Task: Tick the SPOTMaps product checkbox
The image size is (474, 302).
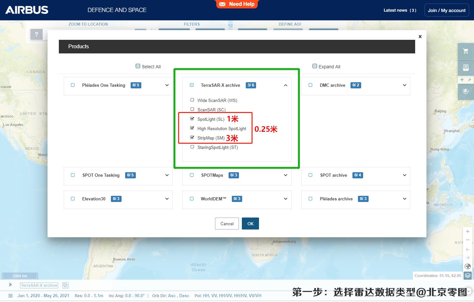Action: click(192, 175)
